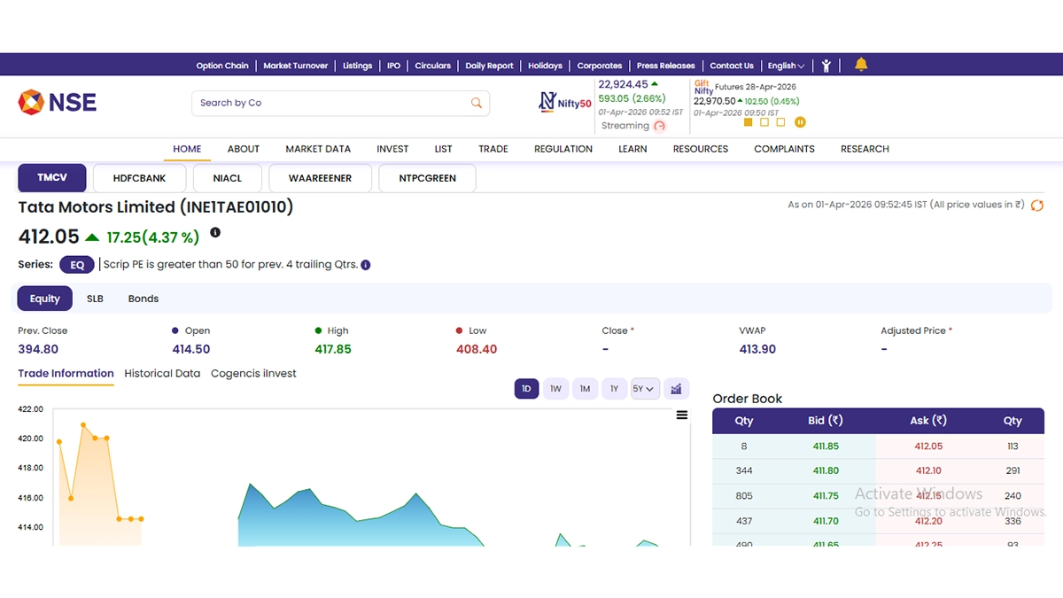Expand the English language dropdown
Image resolution: width=1063 pixels, height=598 pixels.
pyautogui.click(x=786, y=66)
